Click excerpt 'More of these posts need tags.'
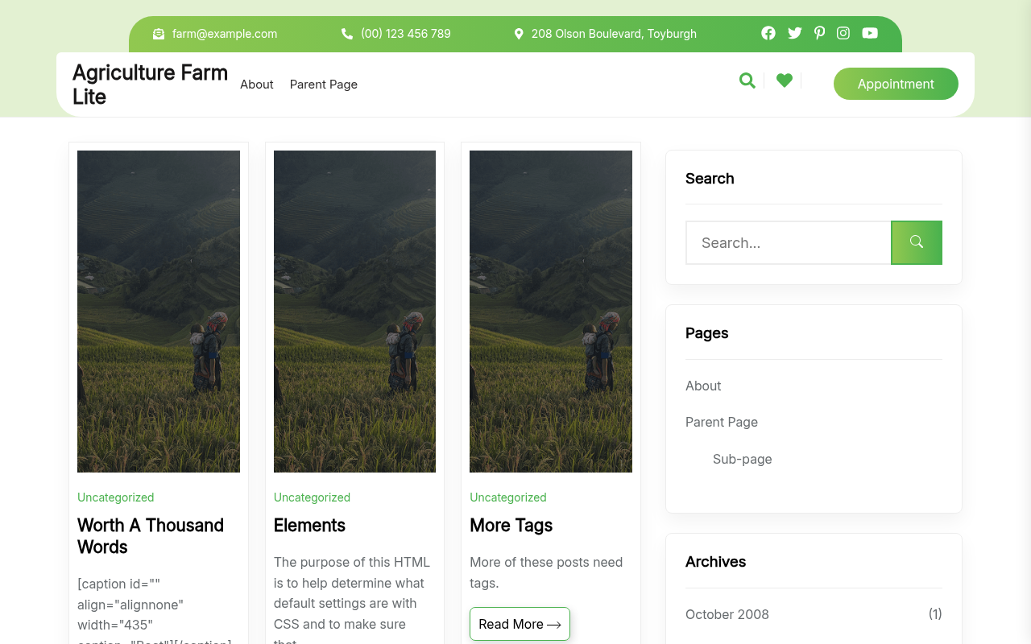The width and height of the screenshot is (1031, 644). click(546, 572)
